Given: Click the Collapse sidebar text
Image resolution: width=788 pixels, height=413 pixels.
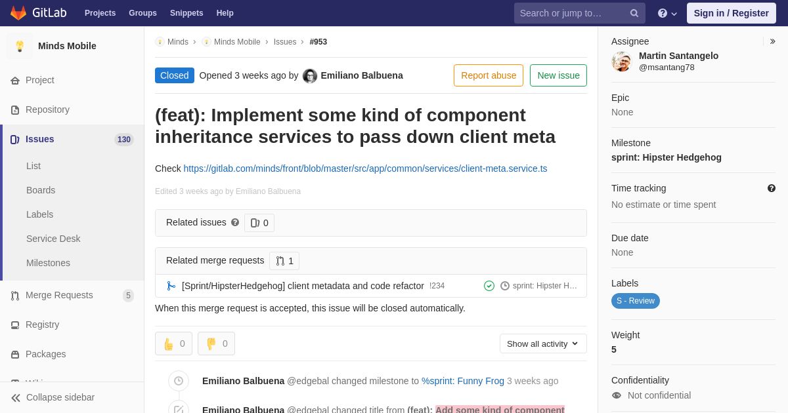Looking at the screenshot, I should (x=60, y=397).
